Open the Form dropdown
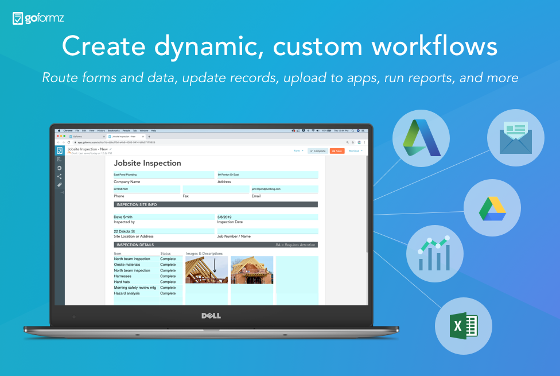The width and height of the screenshot is (560, 376). pos(298,151)
